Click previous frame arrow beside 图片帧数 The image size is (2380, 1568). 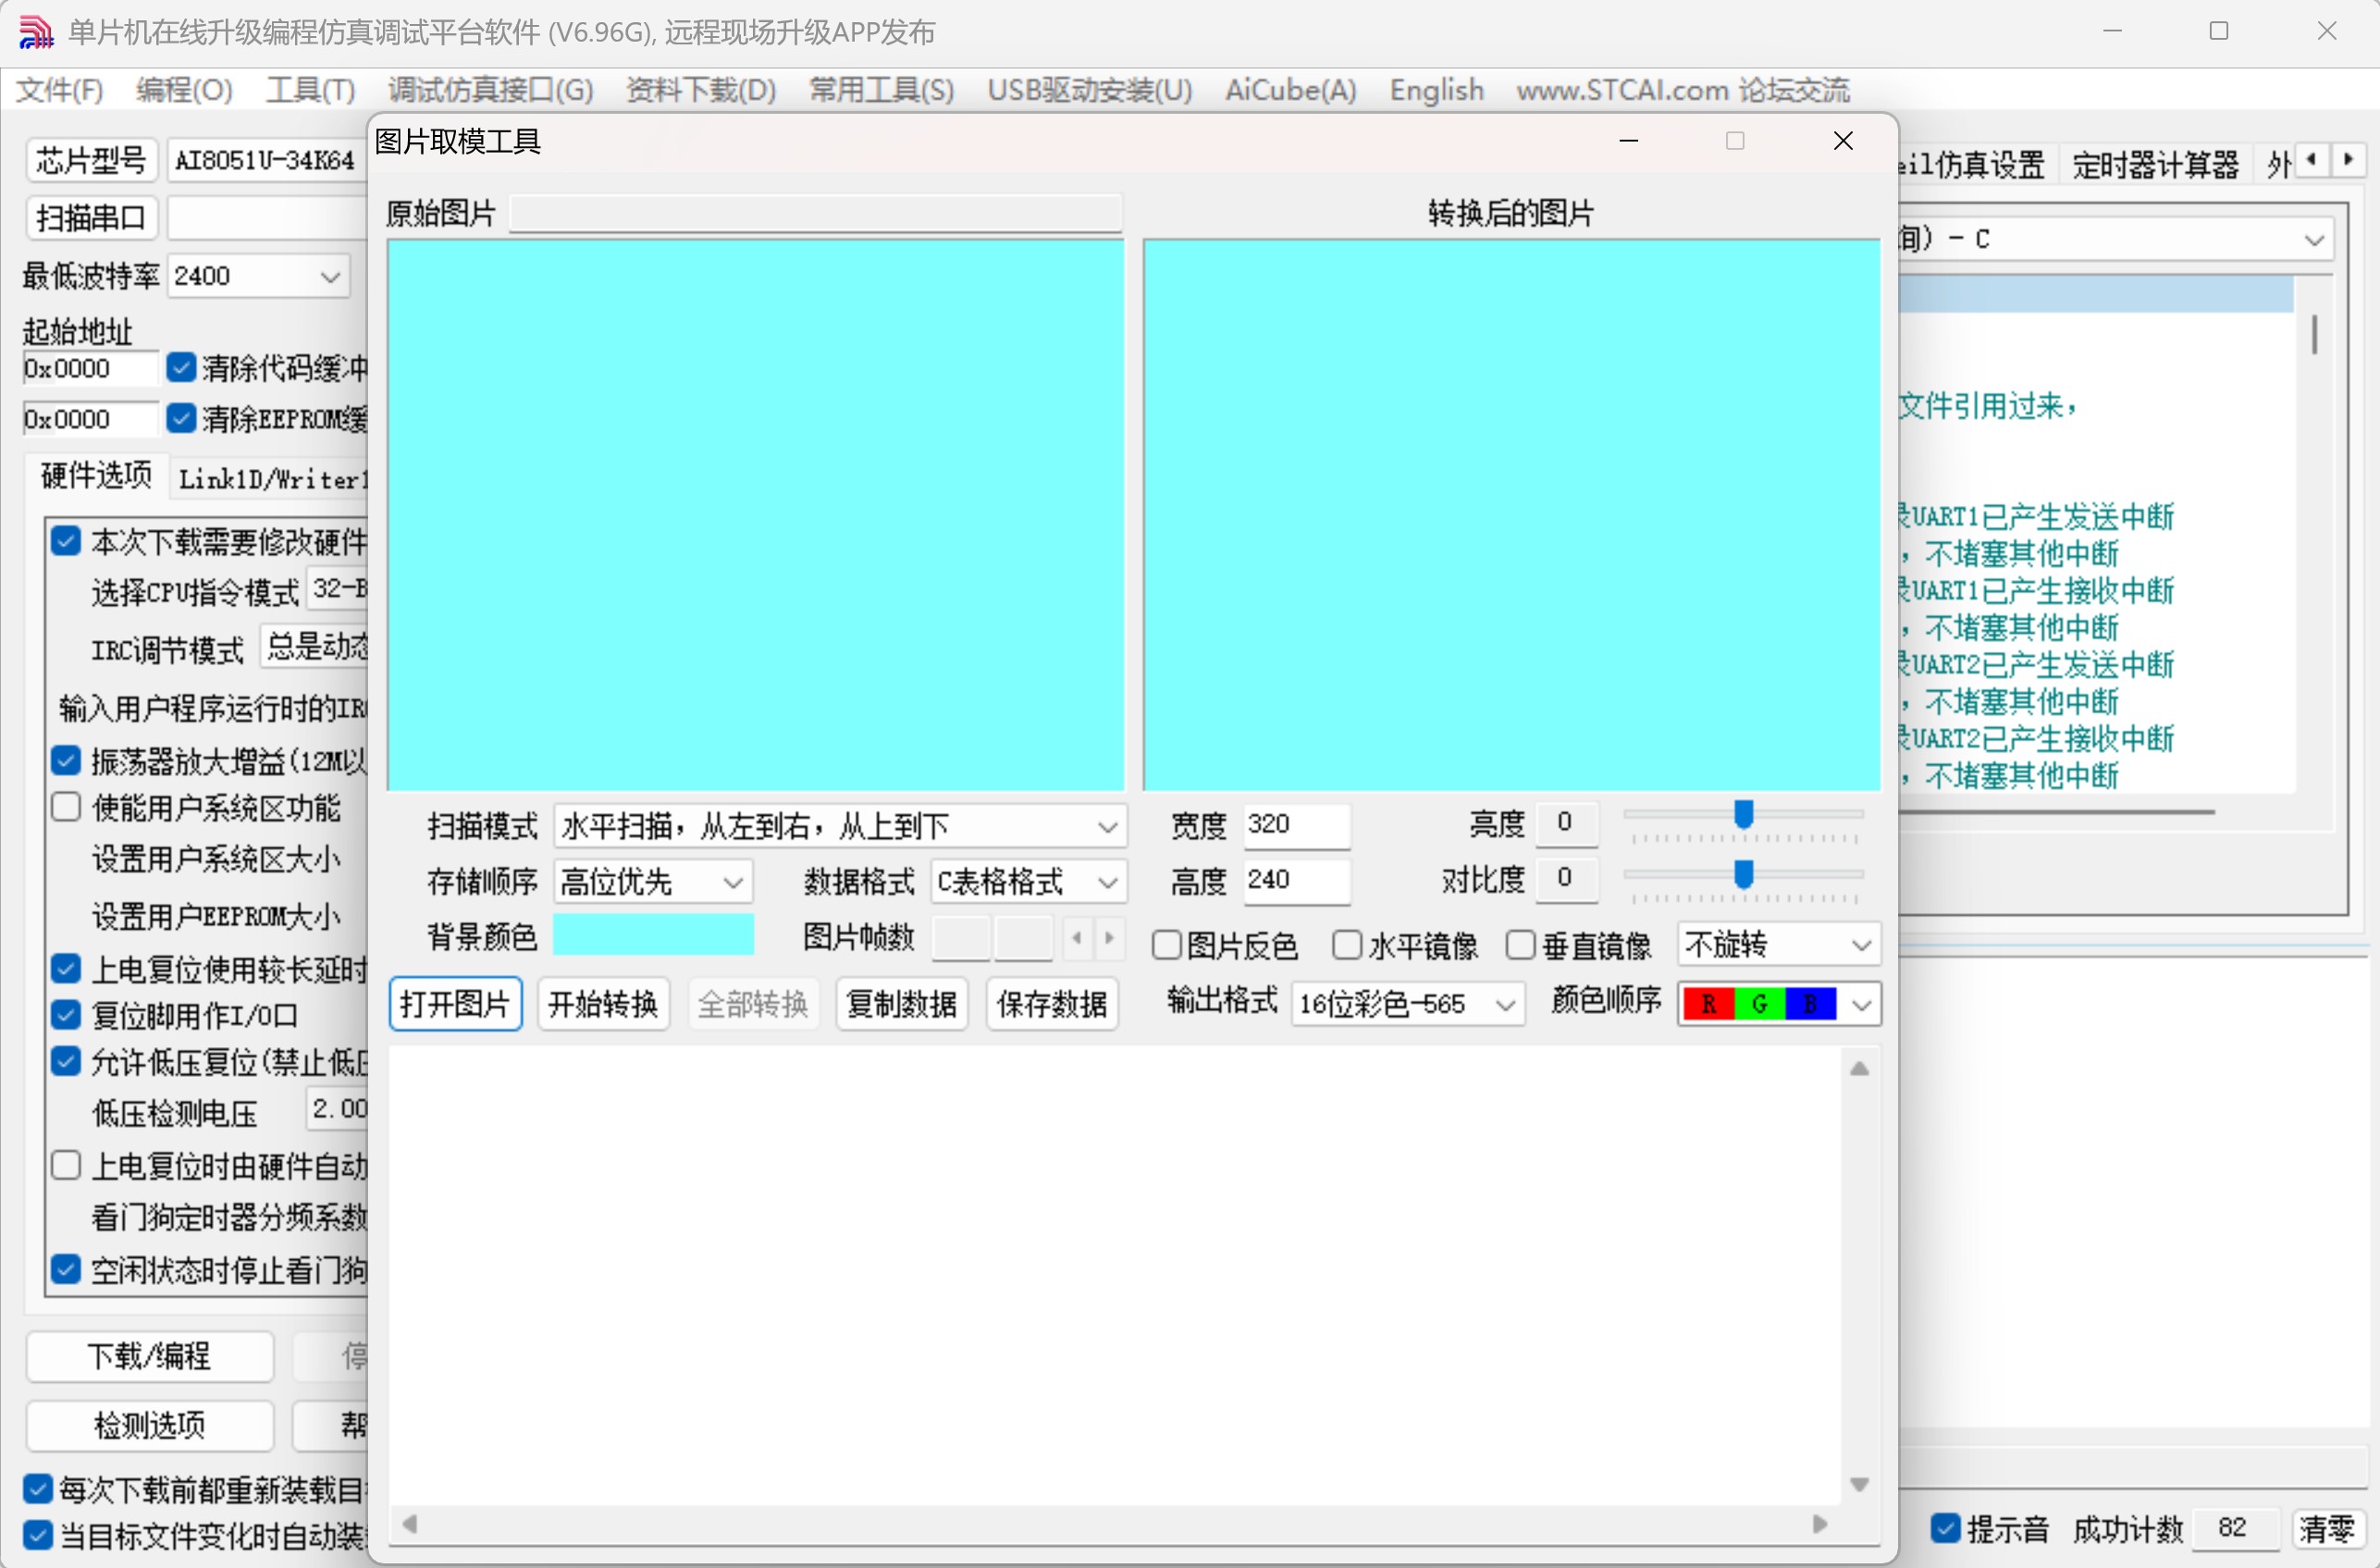coord(1076,938)
